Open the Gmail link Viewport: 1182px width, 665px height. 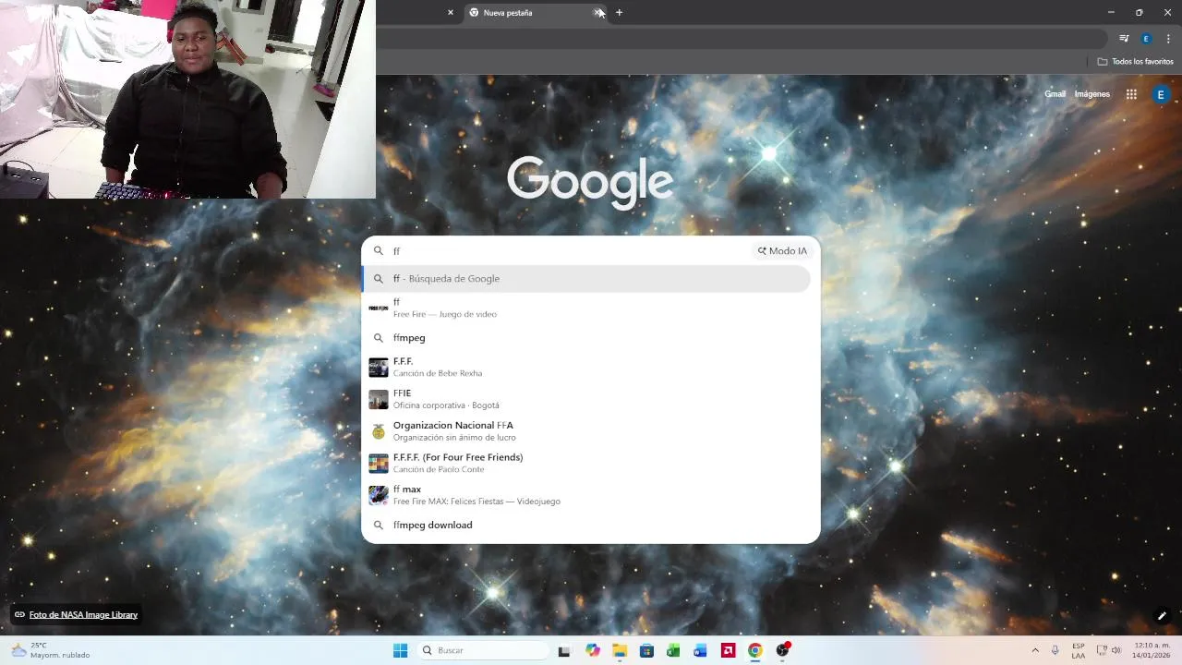point(1055,94)
